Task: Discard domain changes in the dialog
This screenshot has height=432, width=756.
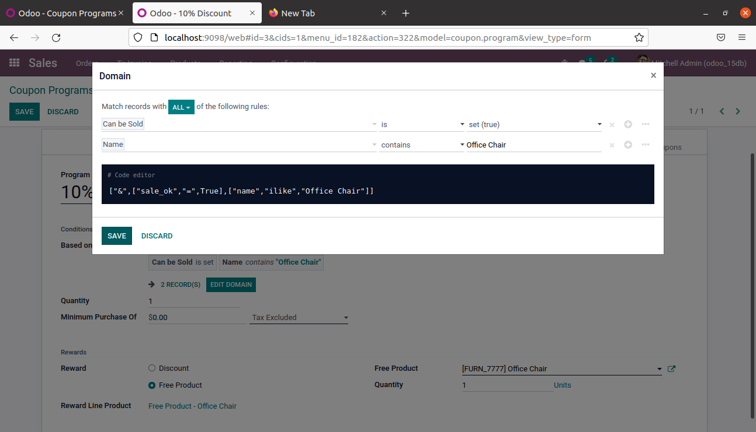Action: click(x=157, y=236)
